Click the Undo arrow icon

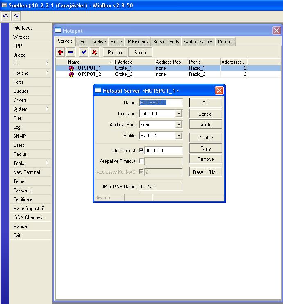(x=6, y=16)
